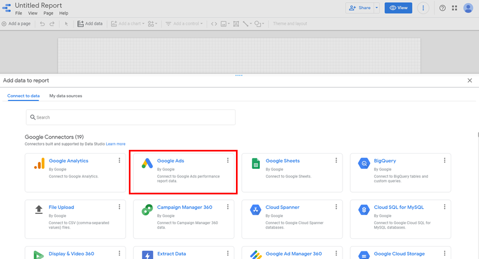Click the text box icon
479x259 pixels.
236,23
